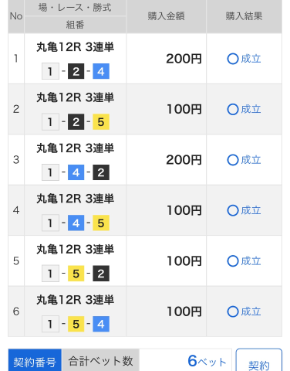Select the blue boat number 4 badge in row 1
This screenshot has height=371, width=290.
click(x=101, y=71)
